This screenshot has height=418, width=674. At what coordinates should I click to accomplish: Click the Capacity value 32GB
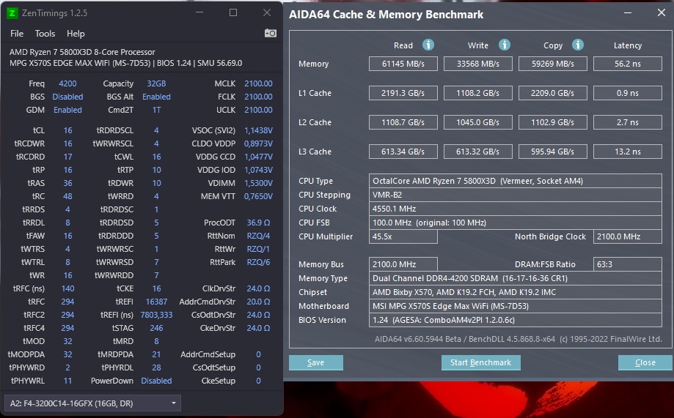(156, 83)
